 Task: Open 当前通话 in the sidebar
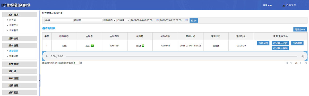point(14,31)
